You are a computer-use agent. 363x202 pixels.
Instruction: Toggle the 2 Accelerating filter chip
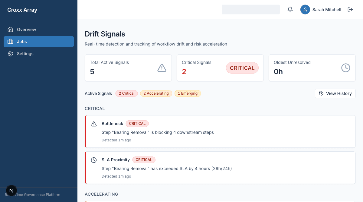point(156,93)
